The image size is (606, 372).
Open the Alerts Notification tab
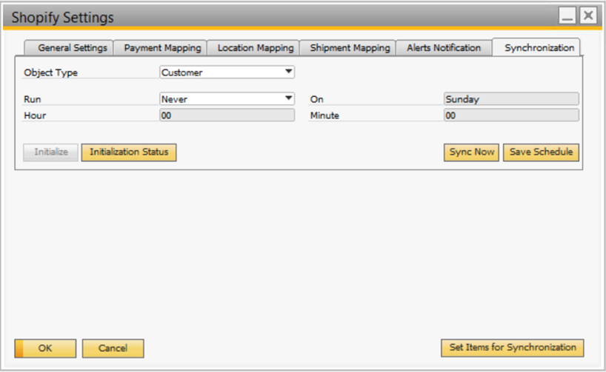point(444,47)
